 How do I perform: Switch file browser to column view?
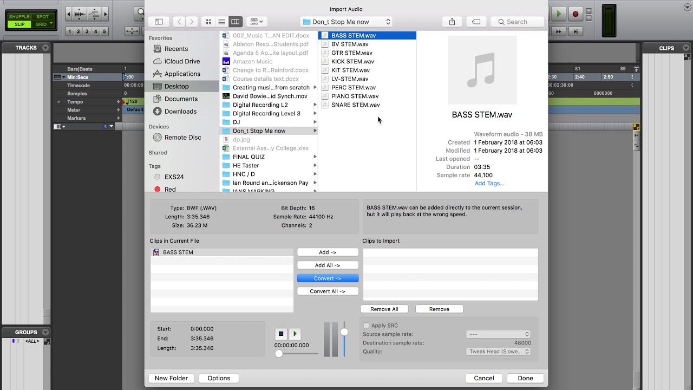pos(235,22)
